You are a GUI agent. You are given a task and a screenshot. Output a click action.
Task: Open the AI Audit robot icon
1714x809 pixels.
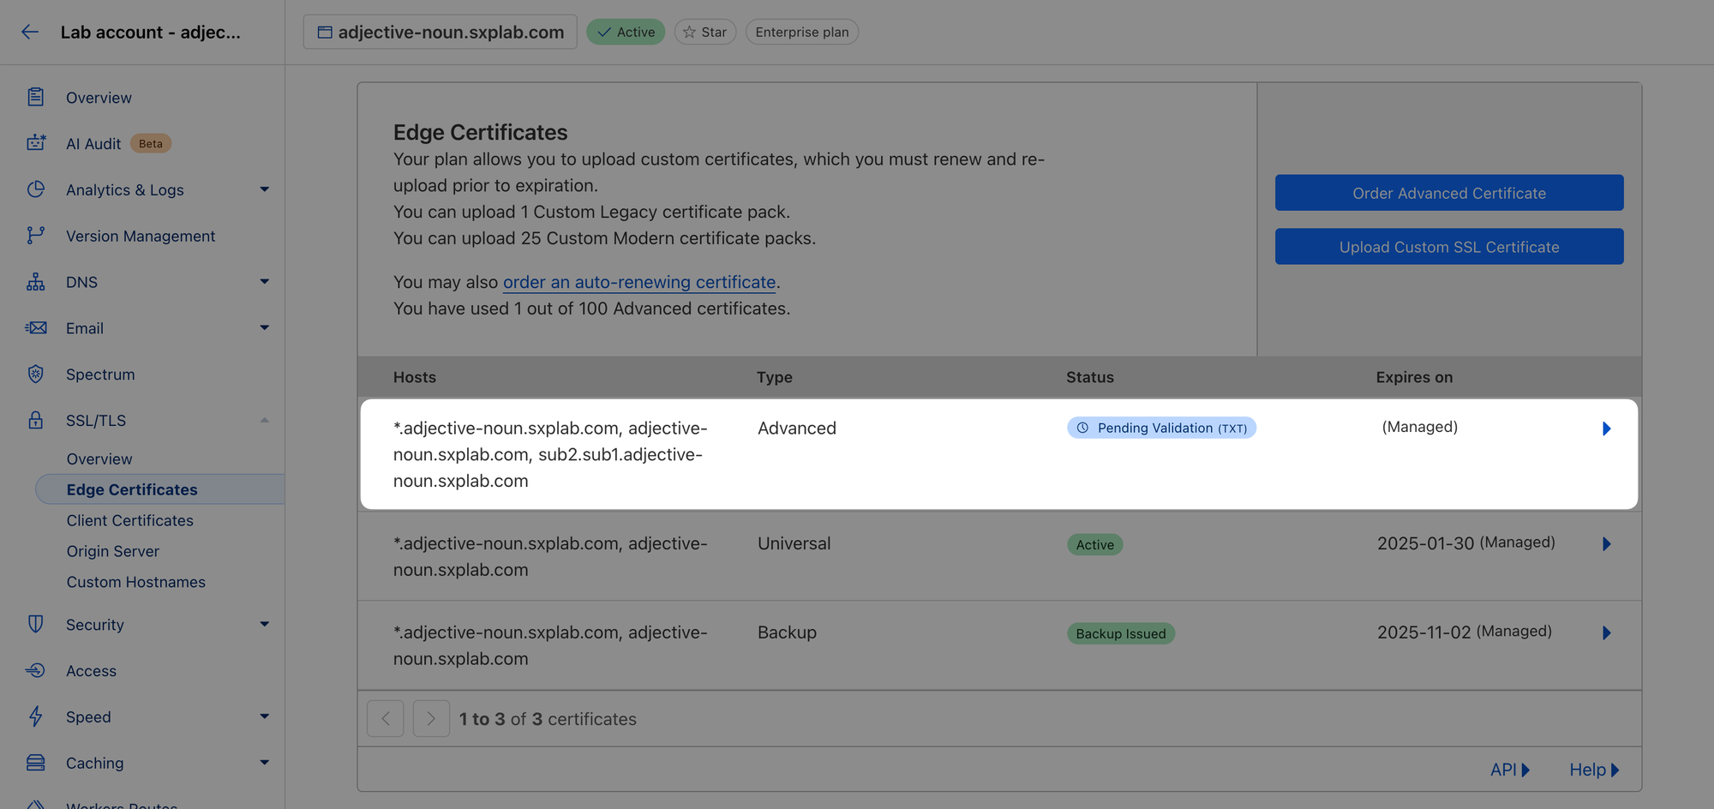(x=35, y=143)
